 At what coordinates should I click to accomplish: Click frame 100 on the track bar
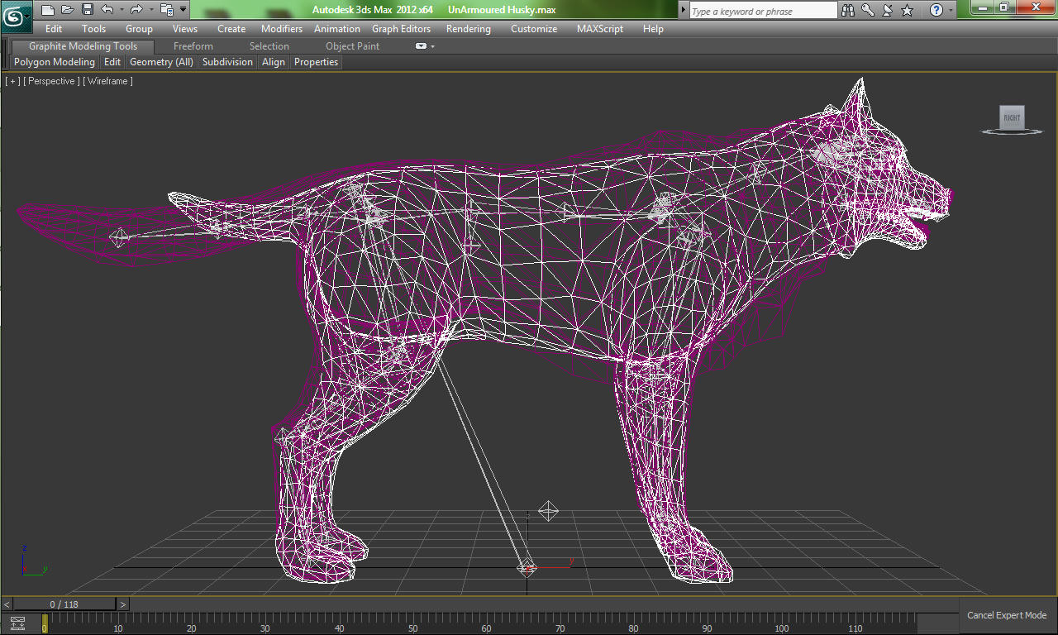tap(781, 623)
